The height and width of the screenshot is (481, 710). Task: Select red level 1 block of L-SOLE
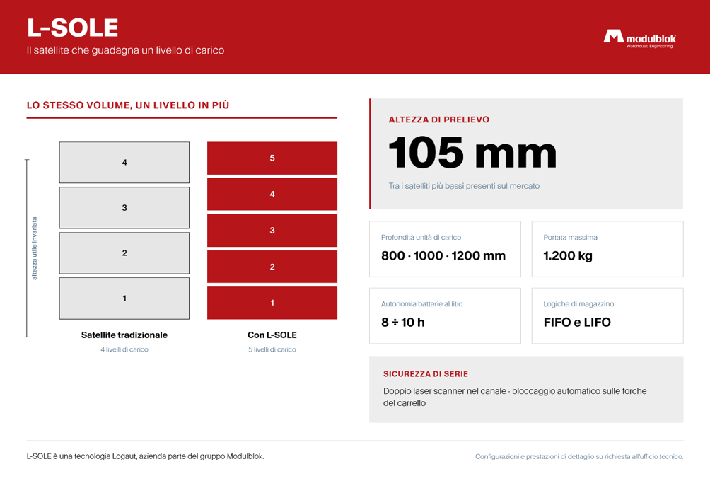pyautogui.click(x=272, y=303)
